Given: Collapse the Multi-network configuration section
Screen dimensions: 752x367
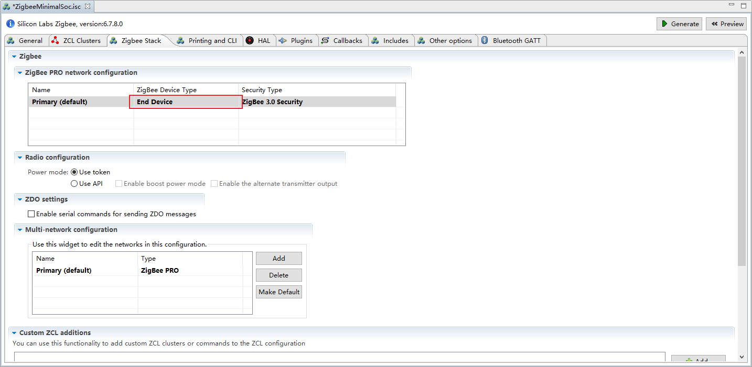Looking at the screenshot, I should (20, 230).
